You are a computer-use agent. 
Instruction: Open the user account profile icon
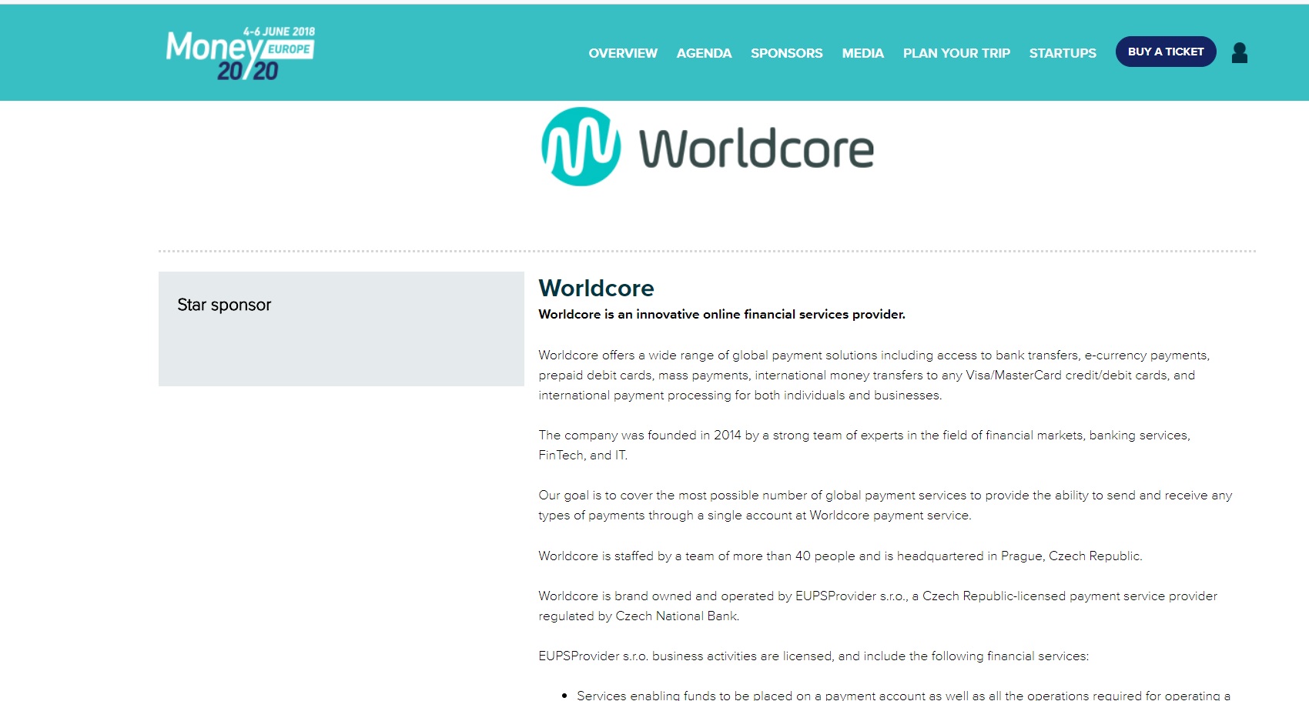[x=1239, y=52]
